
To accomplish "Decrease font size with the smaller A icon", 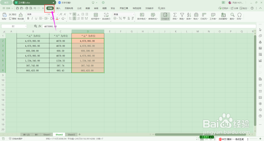I will (65, 14).
